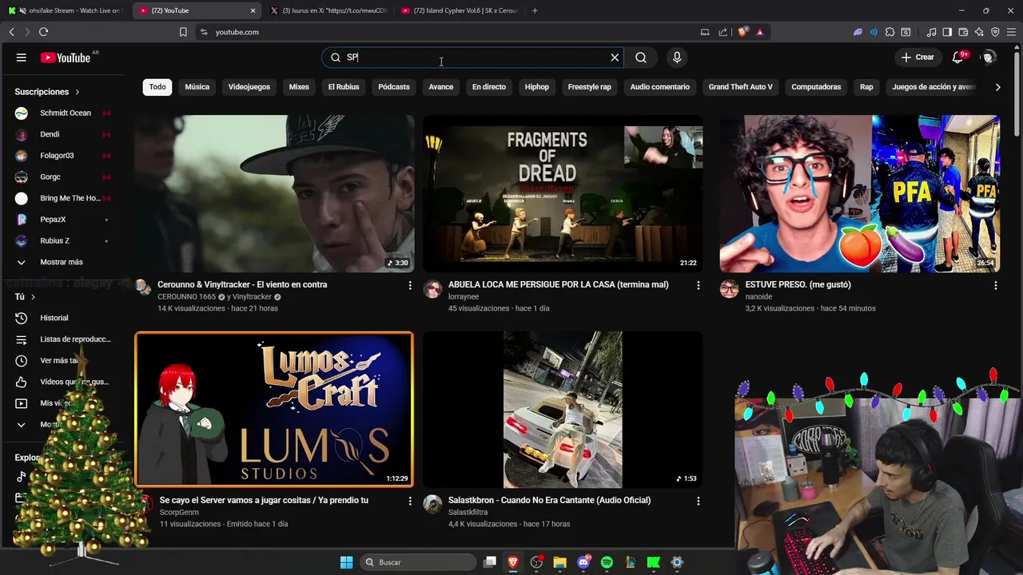1023x575 pixels.
Task: Open the Fragments of Dread video thumbnail
Action: 563,193
